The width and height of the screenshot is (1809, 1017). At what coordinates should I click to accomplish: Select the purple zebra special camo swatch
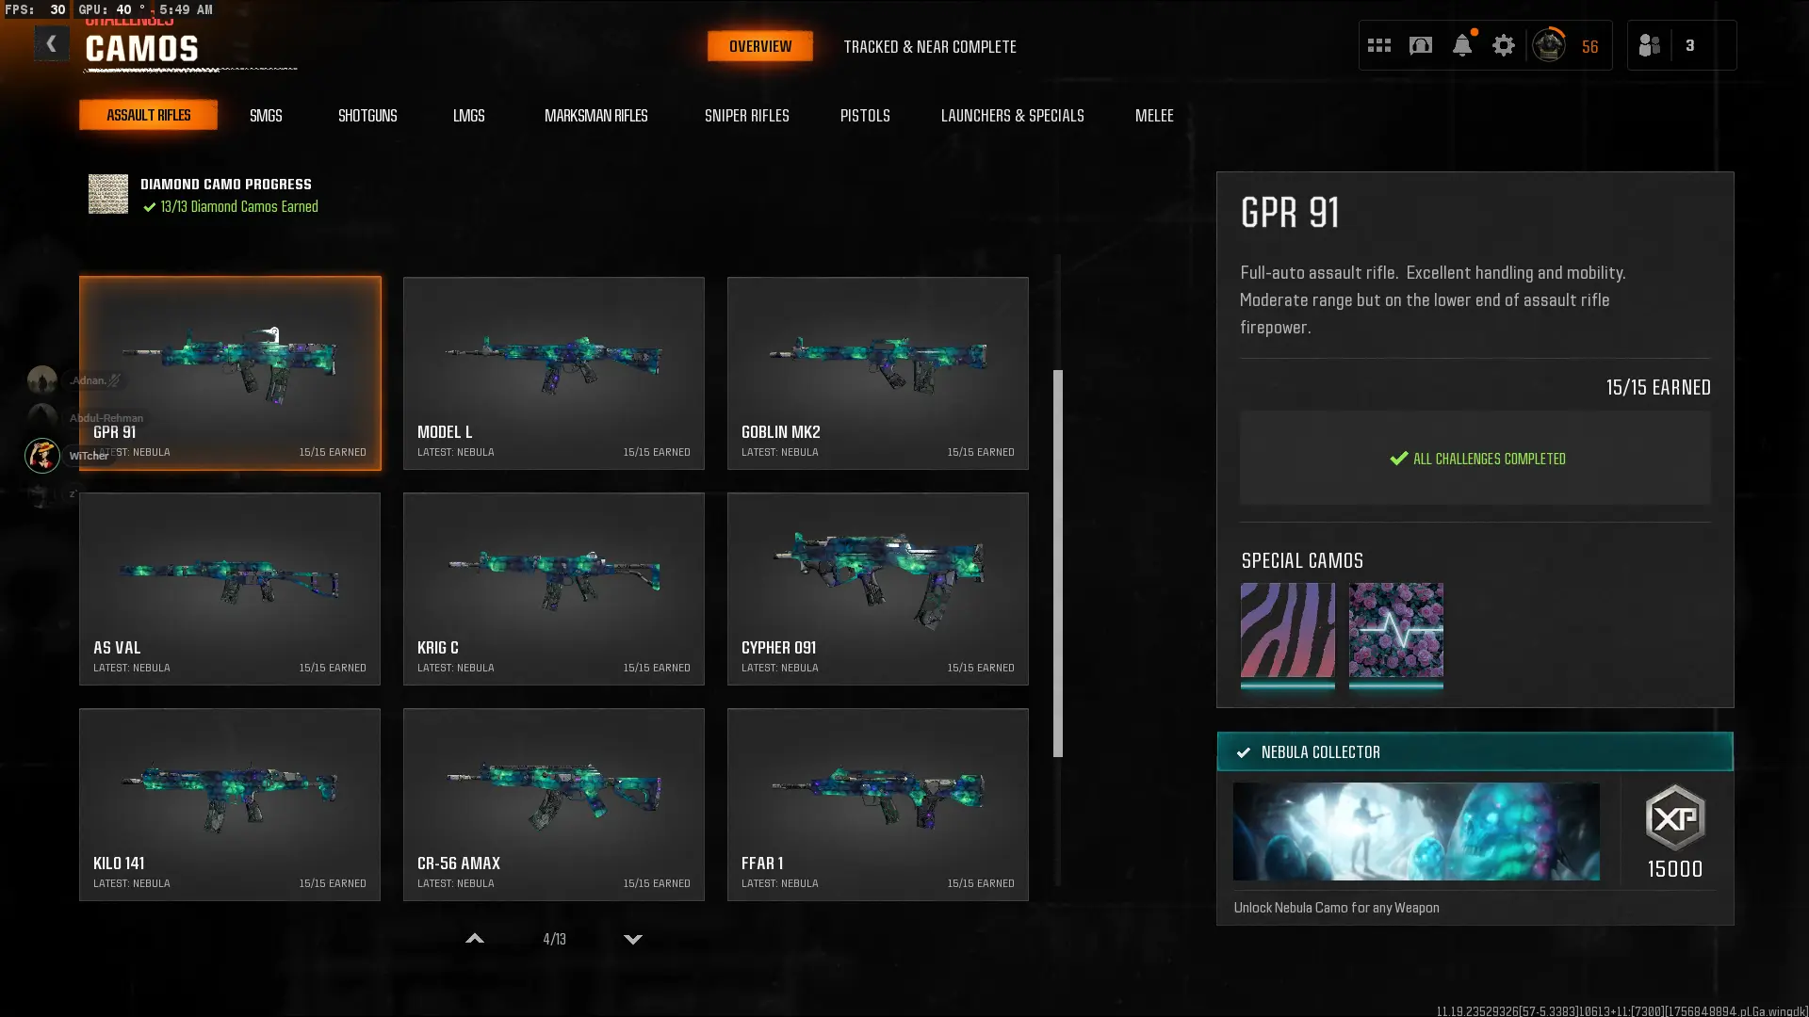point(1287,630)
